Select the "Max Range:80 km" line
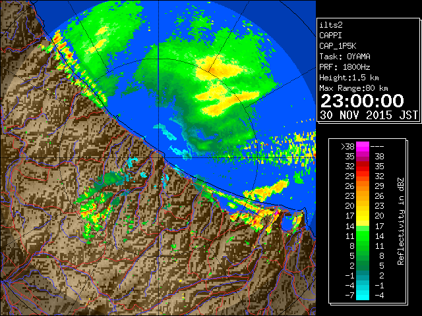Viewport: 422px width, 316px height. [353, 88]
